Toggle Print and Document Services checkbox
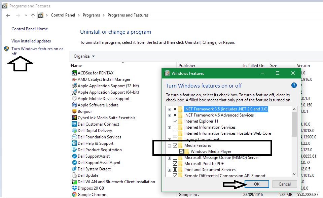The height and width of the screenshot is (198, 323). (x=175, y=169)
